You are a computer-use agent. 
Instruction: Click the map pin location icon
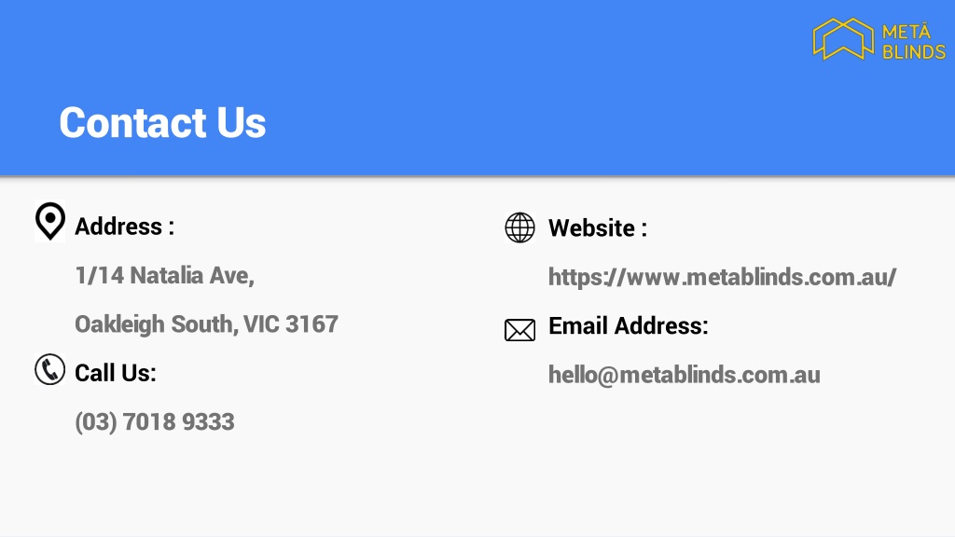coord(50,221)
